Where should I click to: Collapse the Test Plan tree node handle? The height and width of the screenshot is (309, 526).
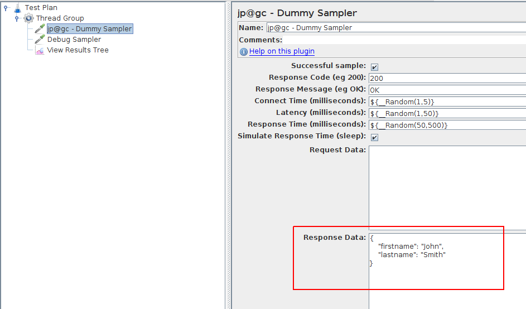pos(6,8)
